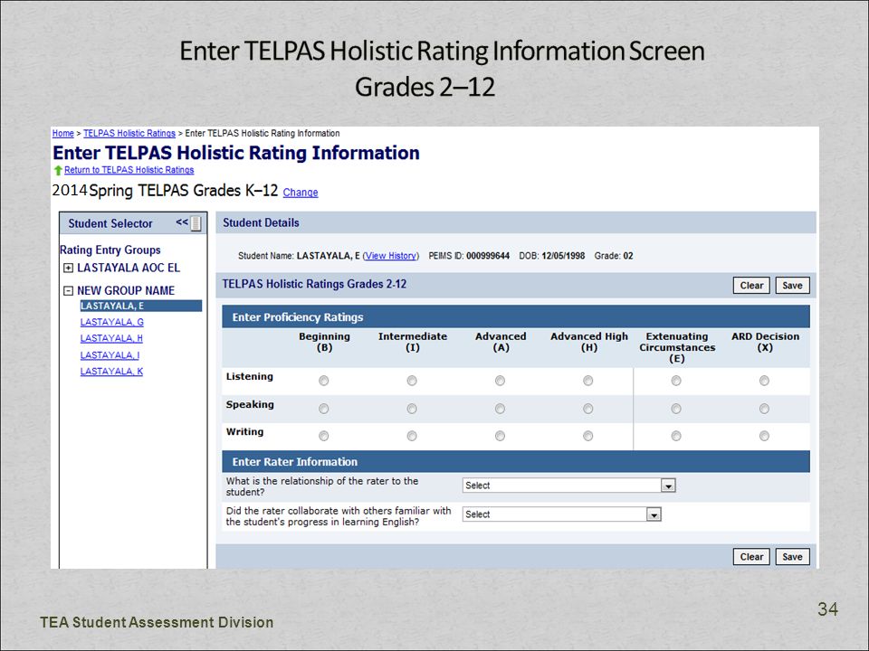869x651 pixels.
Task: Collapse the NEW GROUP NAME group
Action: point(68,290)
